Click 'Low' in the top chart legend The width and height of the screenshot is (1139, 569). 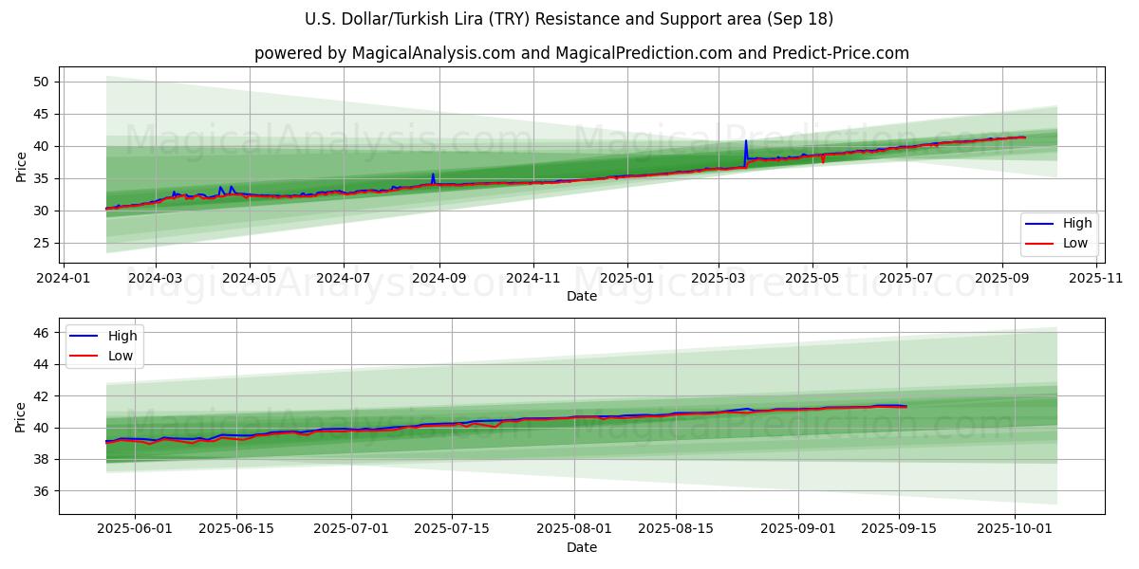tap(1075, 243)
